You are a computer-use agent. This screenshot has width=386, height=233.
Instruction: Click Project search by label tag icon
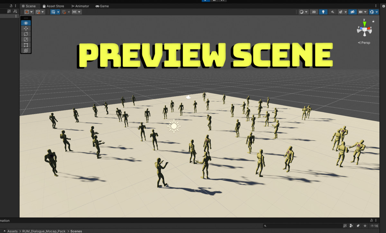tap(358, 226)
